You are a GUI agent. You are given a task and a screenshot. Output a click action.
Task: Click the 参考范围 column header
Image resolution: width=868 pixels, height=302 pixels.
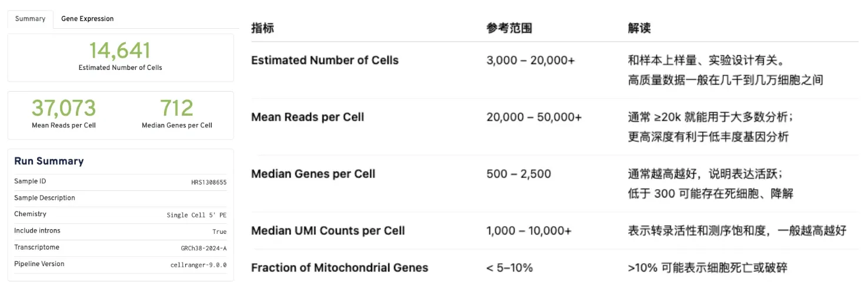(509, 28)
